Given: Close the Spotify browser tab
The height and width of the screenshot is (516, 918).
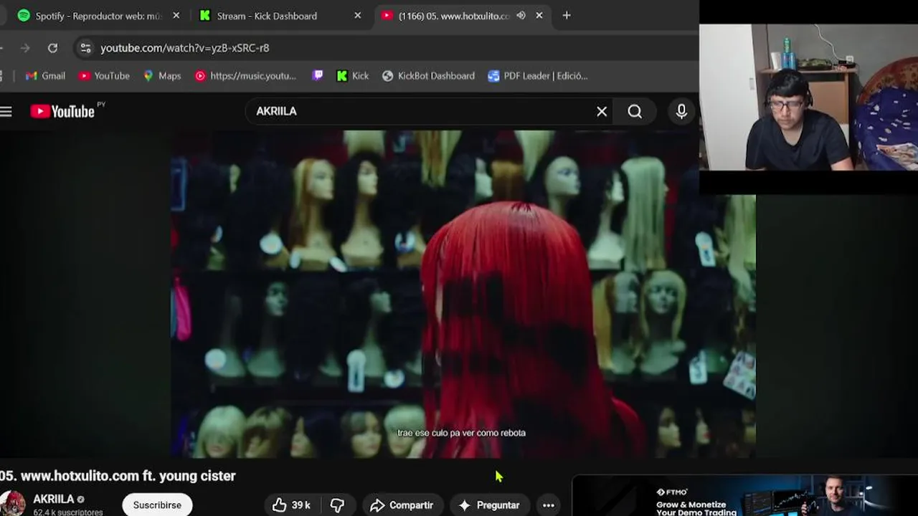Looking at the screenshot, I should click(x=176, y=16).
